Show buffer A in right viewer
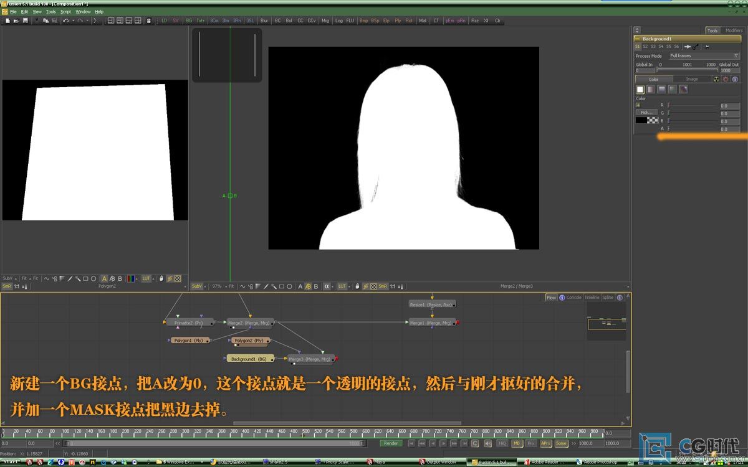This screenshot has width=748, height=467. [x=300, y=286]
